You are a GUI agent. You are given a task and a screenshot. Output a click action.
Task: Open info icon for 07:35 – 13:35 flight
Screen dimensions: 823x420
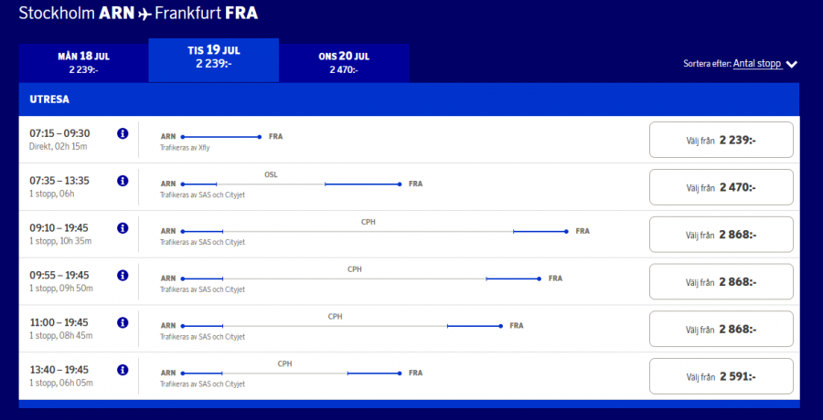pos(123,181)
